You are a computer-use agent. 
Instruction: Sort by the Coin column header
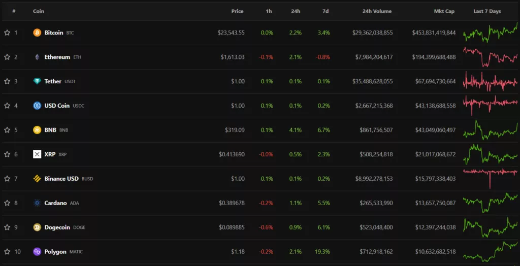[39, 11]
